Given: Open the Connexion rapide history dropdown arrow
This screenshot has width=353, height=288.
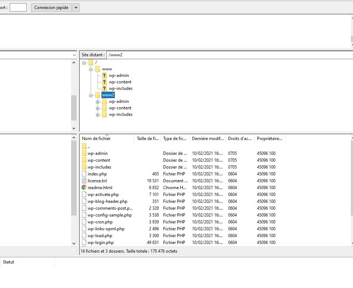Looking at the screenshot, I should click(x=76, y=8).
